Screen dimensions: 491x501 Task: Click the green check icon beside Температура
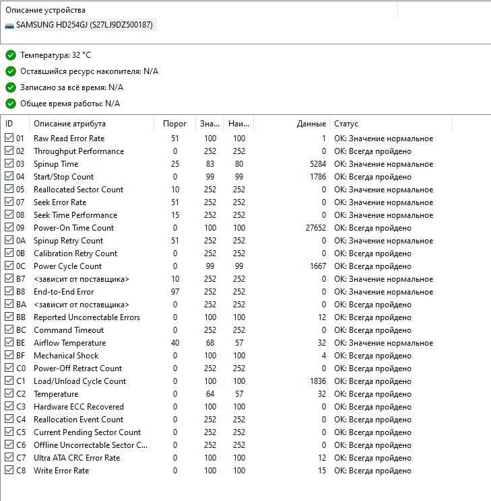click(x=11, y=55)
